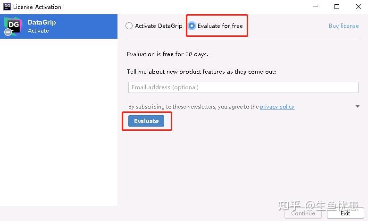
Task: Click the License Activation title bar text
Action: pos(37,7)
